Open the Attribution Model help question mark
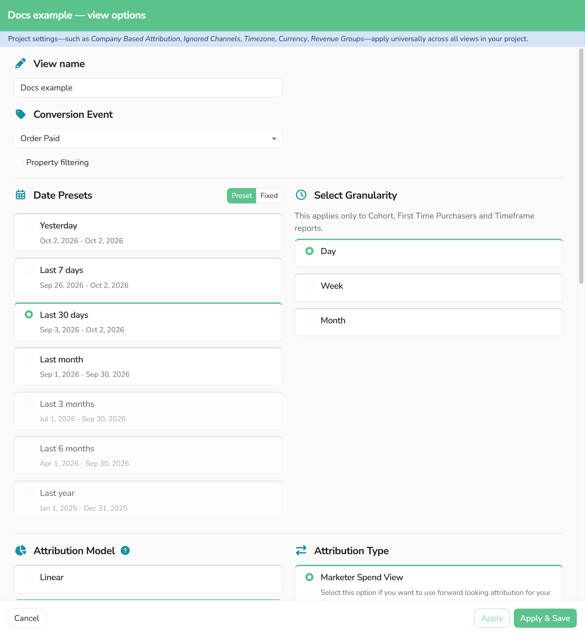 pyautogui.click(x=125, y=550)
